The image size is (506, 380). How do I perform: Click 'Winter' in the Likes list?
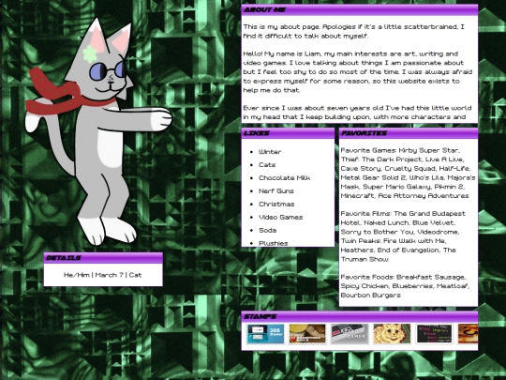pos(270,152)
